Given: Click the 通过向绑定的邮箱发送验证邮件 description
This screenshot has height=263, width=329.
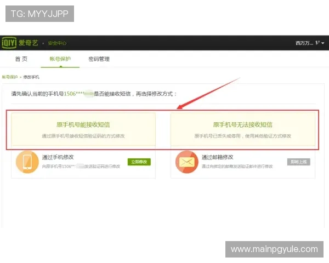Looking at the screenshot, I should pyautogui.click(x=237, y=167).
